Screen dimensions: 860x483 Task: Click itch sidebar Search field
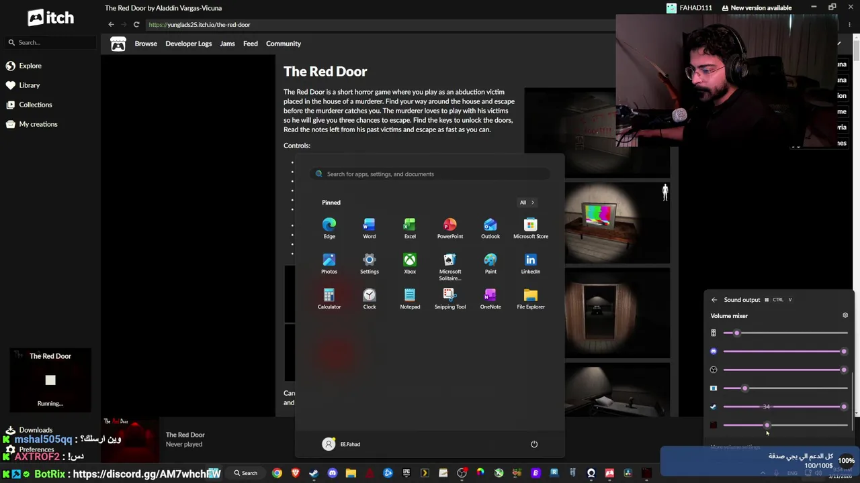(x=50, y=42)
